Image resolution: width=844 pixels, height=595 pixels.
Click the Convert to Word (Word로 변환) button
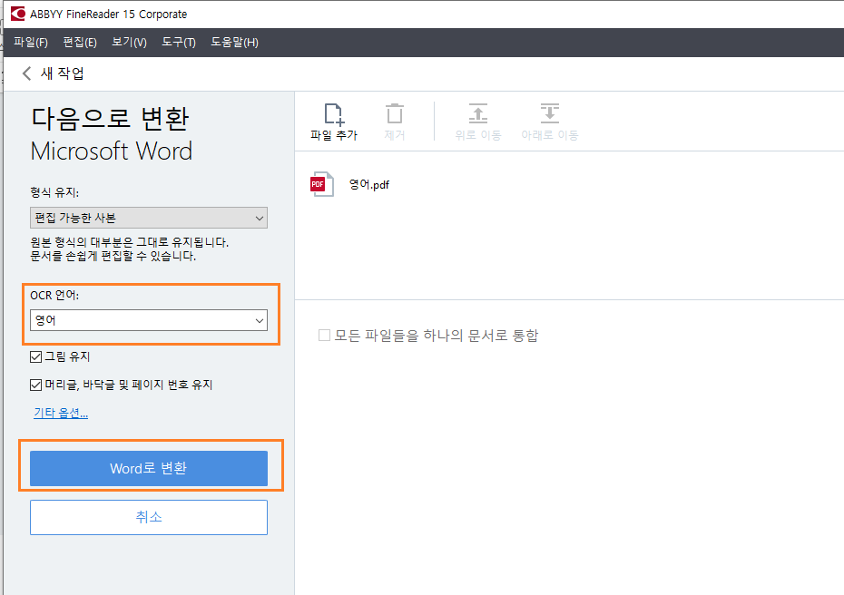(149, 468)
